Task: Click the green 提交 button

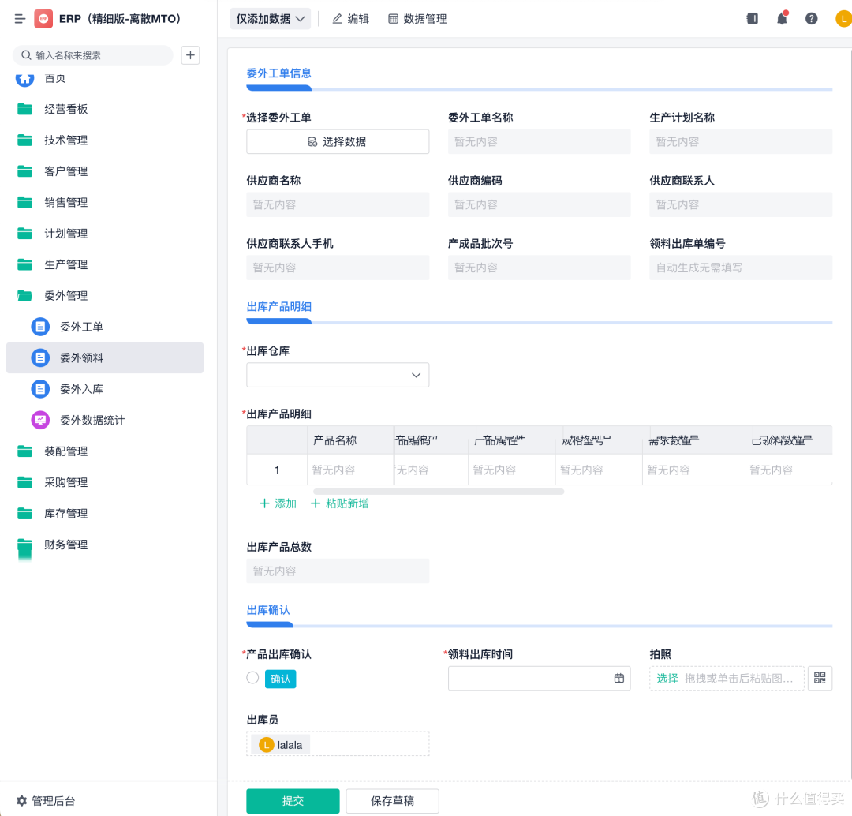Action: coord(293,801)
